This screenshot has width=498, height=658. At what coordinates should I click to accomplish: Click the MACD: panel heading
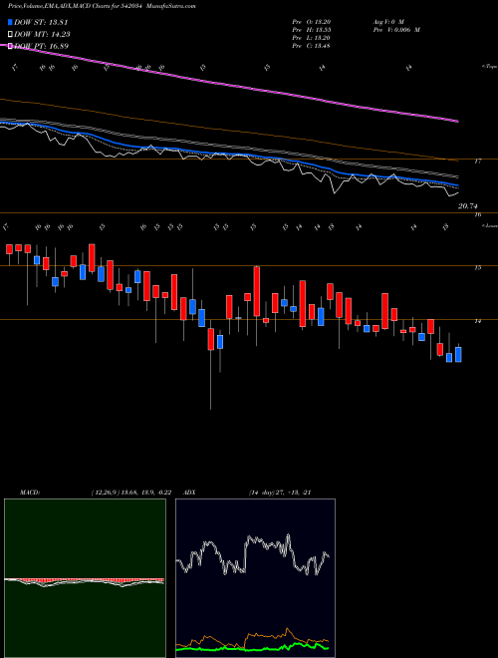point(30,493)
